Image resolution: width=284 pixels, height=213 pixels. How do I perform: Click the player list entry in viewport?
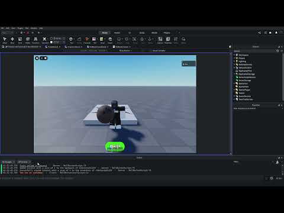click(189, 63)
